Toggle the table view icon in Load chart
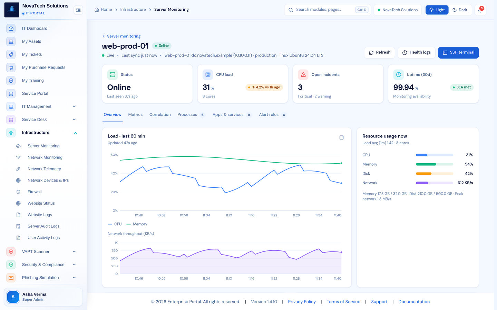Image resolution: width=497 pixels, height=310 pixels. point(341,137)
